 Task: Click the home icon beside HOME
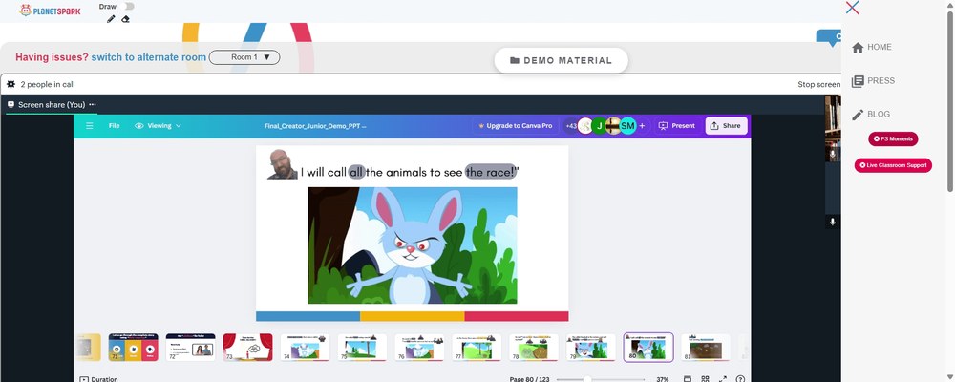point(858,48)
